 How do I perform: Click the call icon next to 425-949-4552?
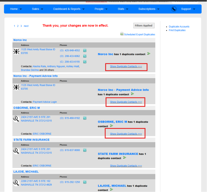pyautogui.click(x=85, y=51)
